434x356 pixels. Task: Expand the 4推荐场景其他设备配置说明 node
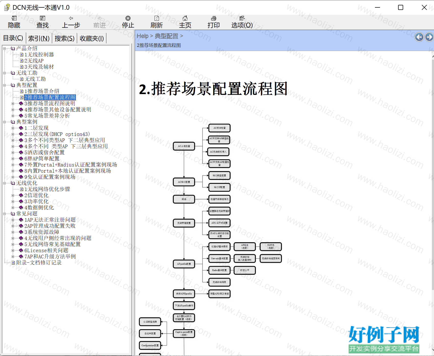13,110
